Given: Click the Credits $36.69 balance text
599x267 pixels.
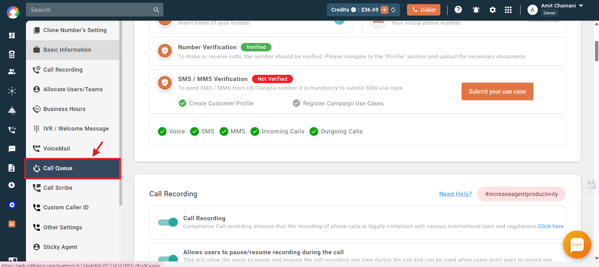Looking at the screenshot, I should pyautogui.click(x=355, y=10).
